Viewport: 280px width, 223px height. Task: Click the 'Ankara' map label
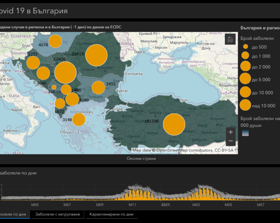point(155,113)
